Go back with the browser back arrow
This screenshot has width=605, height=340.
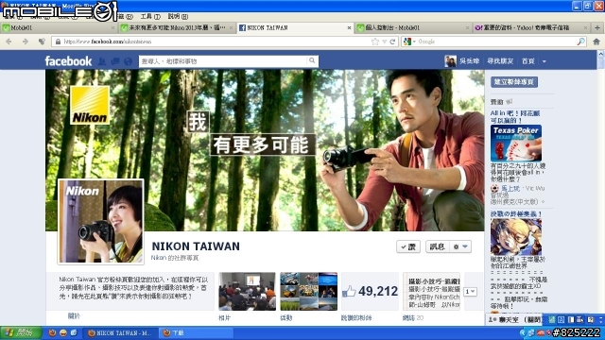9,42
